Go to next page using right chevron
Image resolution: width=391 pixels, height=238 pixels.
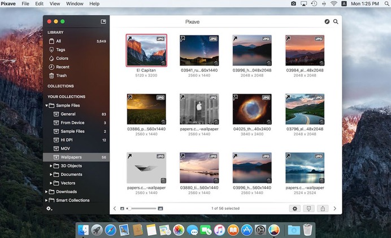click(x=334, y=208)
